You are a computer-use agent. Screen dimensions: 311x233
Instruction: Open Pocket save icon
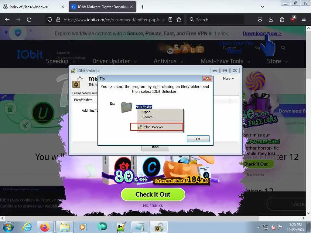pyautogui.click(x=260, y=19)
